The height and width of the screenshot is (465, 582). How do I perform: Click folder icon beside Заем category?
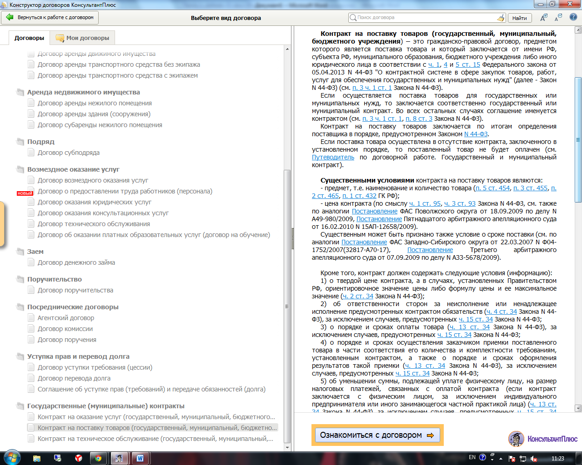(x=20, y=252)
